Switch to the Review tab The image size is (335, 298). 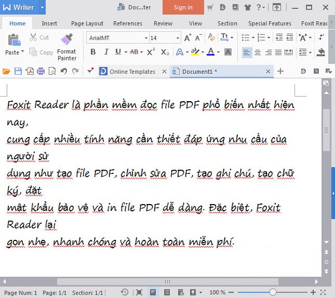click(163, 23)
